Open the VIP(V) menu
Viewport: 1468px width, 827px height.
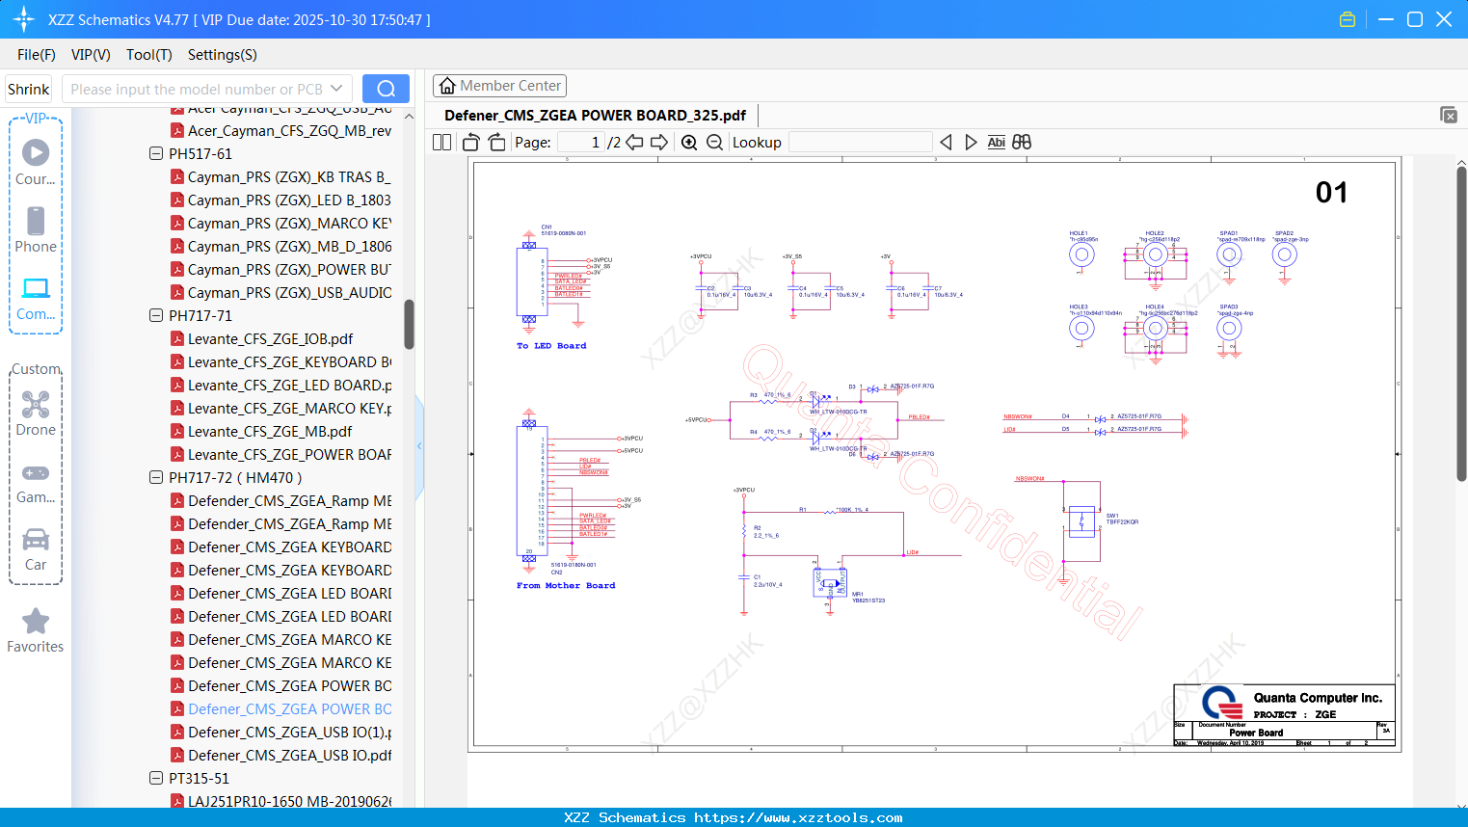point(91,55)
